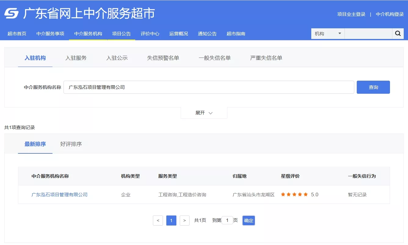
Task: Click the 查询 button
Action: pyautogui.click(x=373, y=87)
